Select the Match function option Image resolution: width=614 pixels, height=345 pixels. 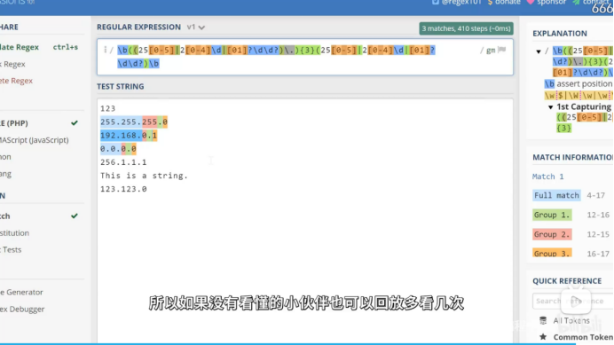click(x=39, y=216)
